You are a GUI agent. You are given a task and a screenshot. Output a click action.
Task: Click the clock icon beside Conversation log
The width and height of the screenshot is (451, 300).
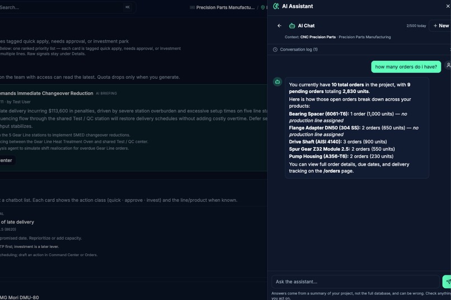click(275, 49)
